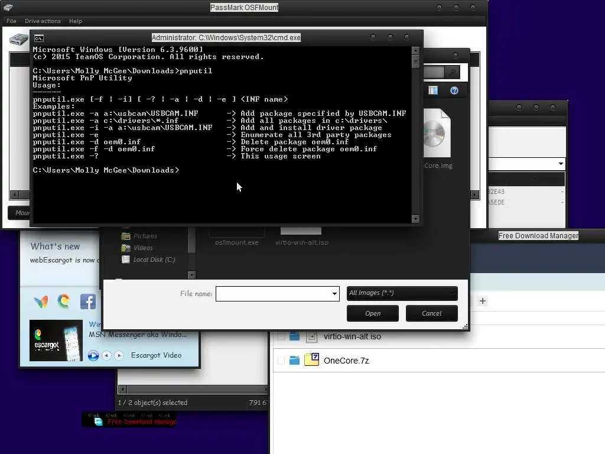Select the row ending in 5E0E
This screenshot has width=605, height=454.
point(526,202)
